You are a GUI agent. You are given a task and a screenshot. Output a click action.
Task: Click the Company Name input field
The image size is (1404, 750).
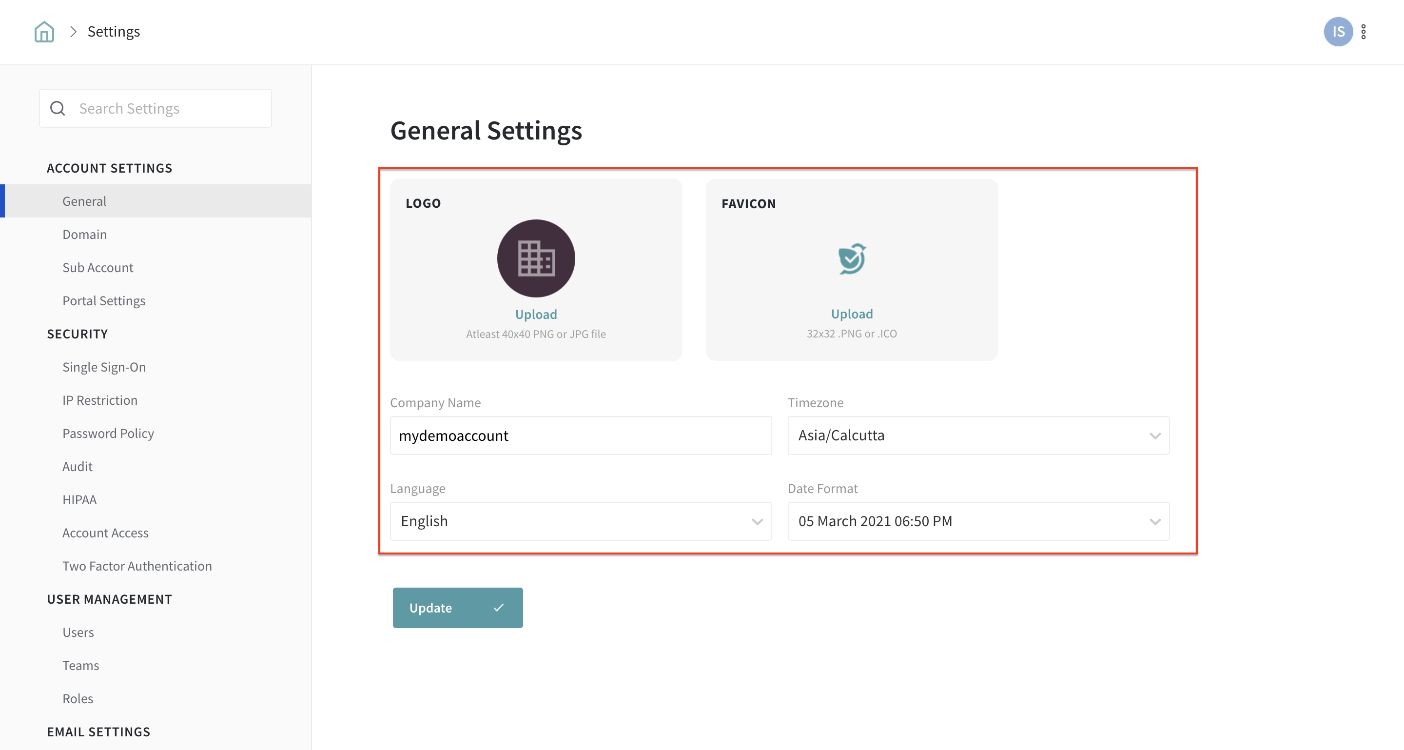point(581,435)
